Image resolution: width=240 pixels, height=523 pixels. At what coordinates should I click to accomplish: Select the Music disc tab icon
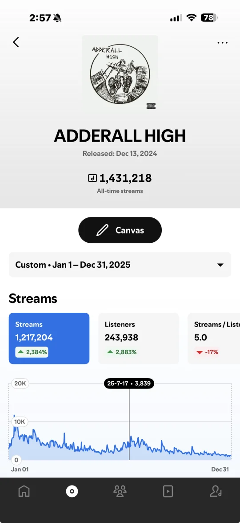72,491
